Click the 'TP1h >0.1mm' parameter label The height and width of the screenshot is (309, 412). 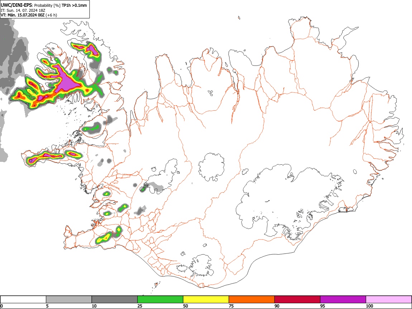point(74,5)
